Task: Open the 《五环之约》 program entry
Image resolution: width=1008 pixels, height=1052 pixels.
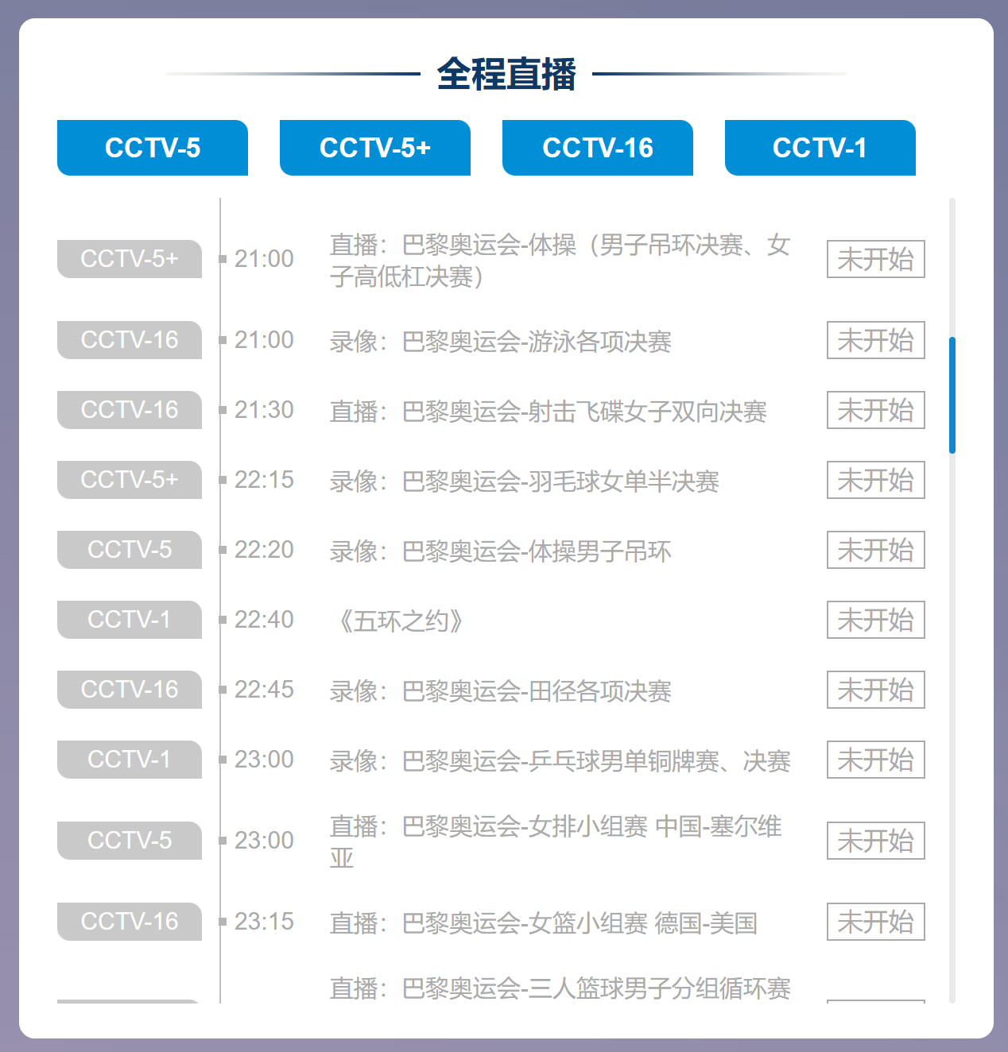Action: [x=400, y=621]
